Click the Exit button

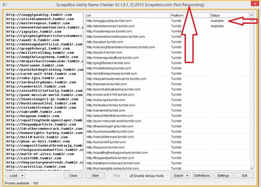pos(245,175)
